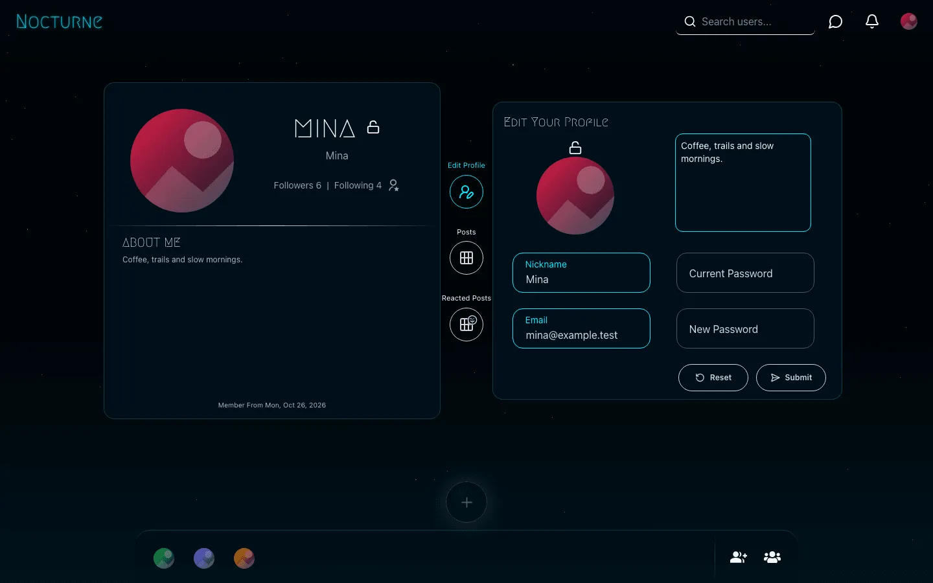
Task: Open close friends icon beside Following
Action: tap(394, 185)
